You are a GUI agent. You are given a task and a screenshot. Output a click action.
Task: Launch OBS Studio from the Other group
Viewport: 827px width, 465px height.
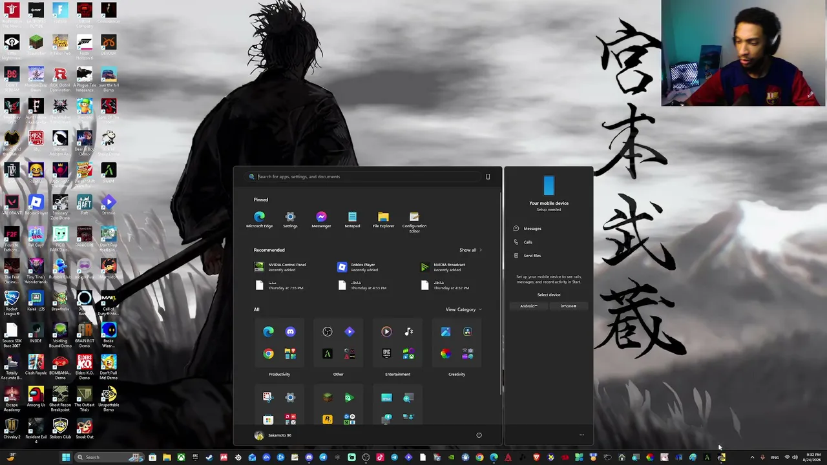pos(328,332)
